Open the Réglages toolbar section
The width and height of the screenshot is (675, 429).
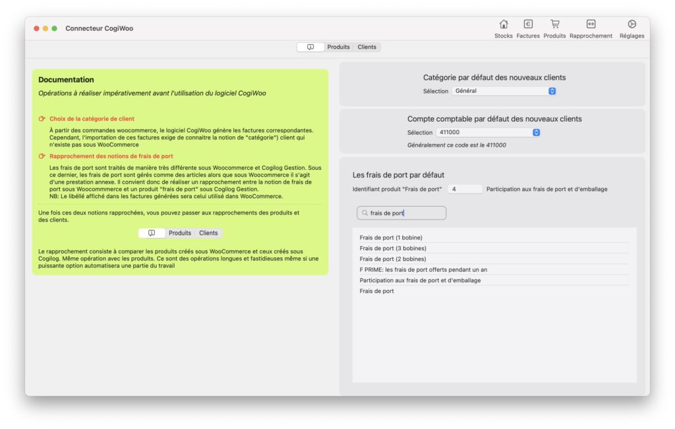631,29
